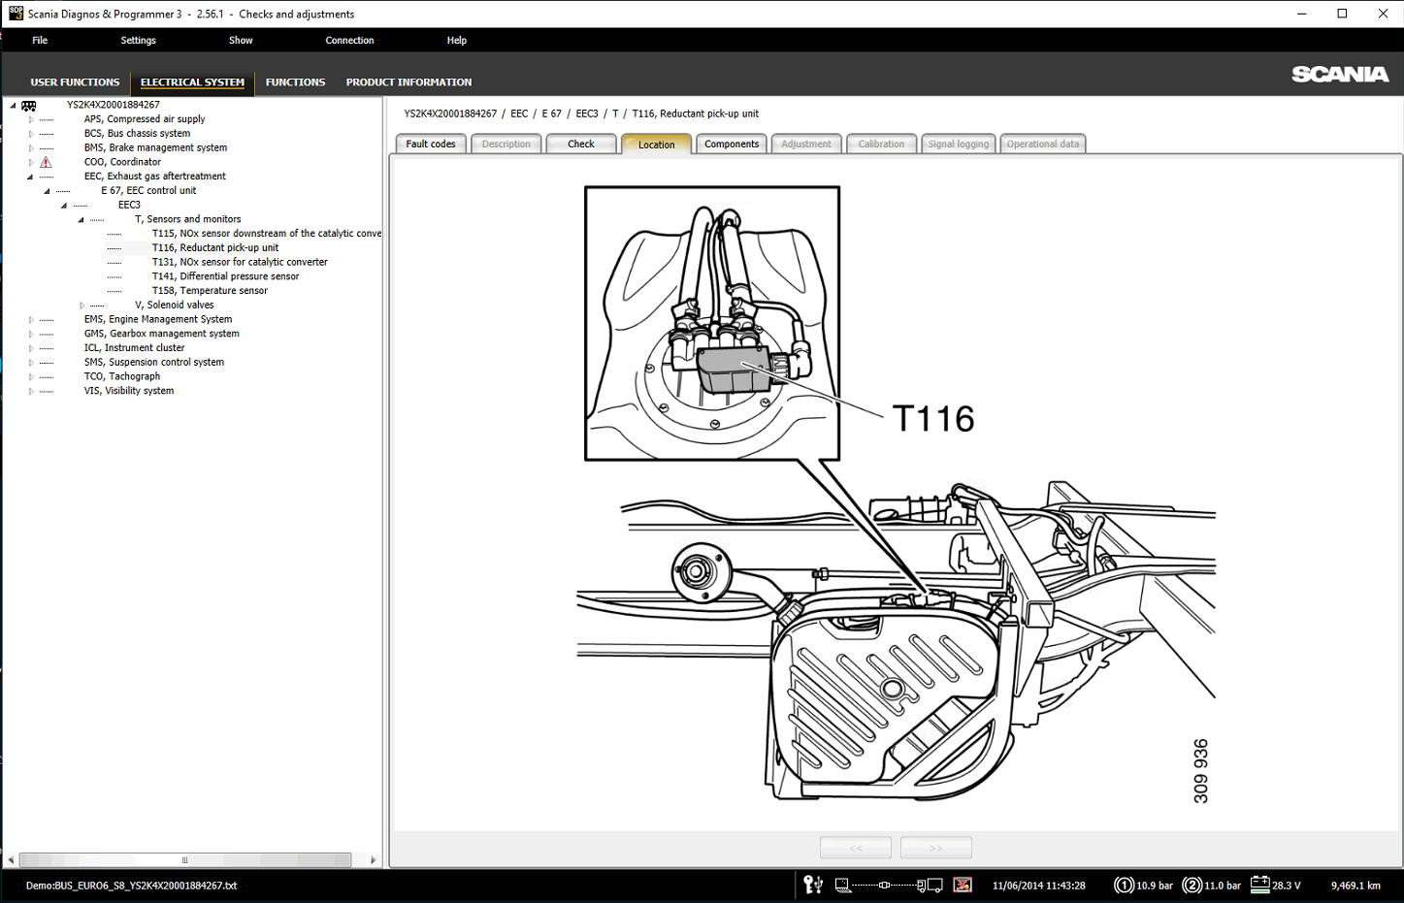The width and height of the screenshot is (1404, 903).
Task: Expand V, Solenoid valves node
Action: 82,306
